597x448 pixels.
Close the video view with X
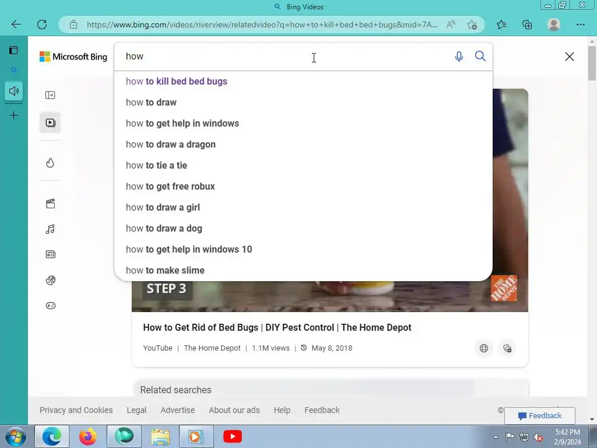coord(569,57)
